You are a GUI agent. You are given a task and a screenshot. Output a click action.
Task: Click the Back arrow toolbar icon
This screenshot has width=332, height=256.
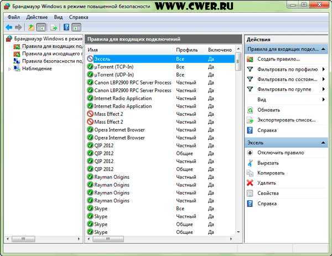(x=9, y=27)
